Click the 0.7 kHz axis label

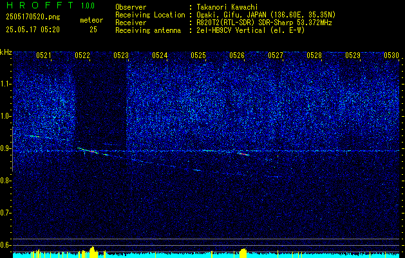coord(6,213)
